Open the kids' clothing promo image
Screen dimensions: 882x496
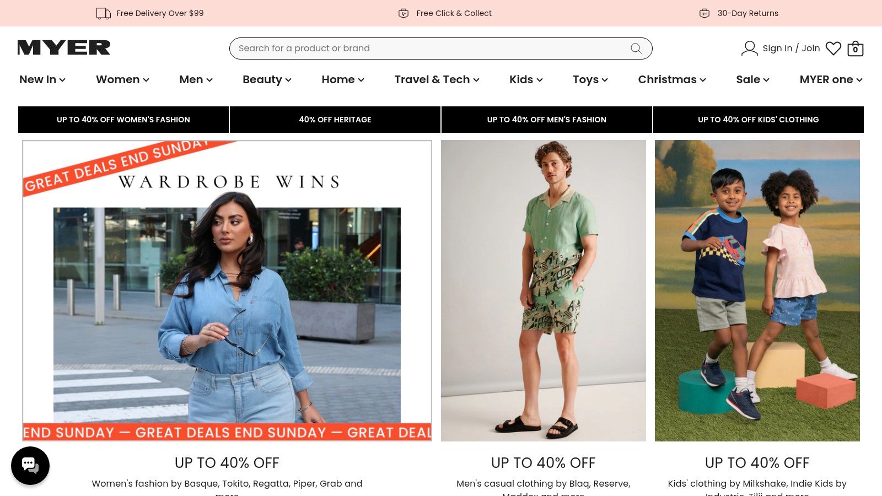pos(757,290)
